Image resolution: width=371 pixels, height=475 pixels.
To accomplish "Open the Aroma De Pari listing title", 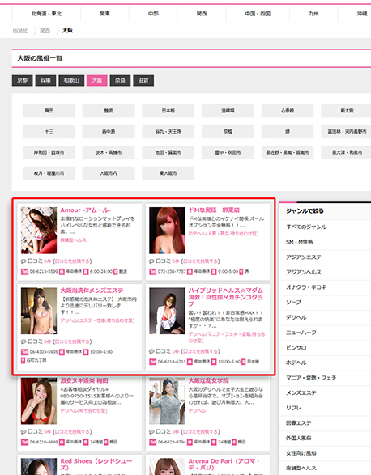I will [x=224, y=464].
